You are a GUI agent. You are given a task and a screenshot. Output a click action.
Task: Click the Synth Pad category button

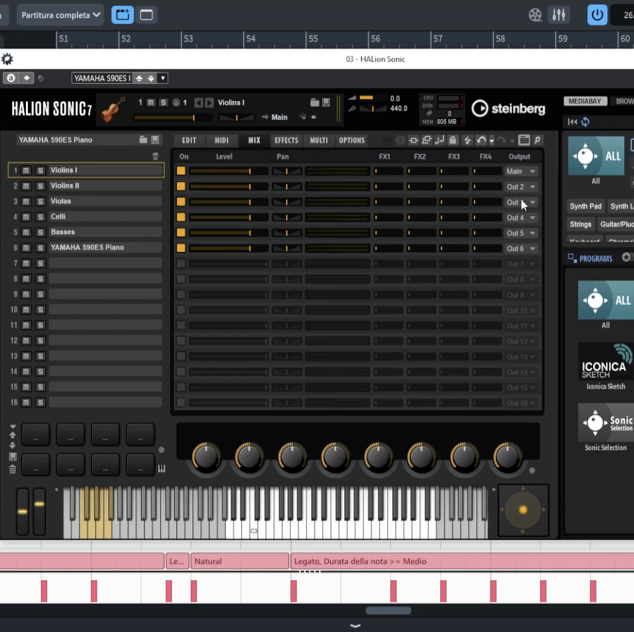585,207
